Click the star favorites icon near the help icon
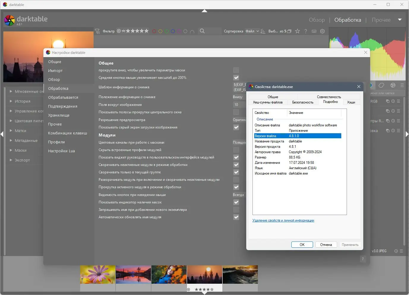The width and height of the screenshot is (409, 295). (x=297, y=31)
